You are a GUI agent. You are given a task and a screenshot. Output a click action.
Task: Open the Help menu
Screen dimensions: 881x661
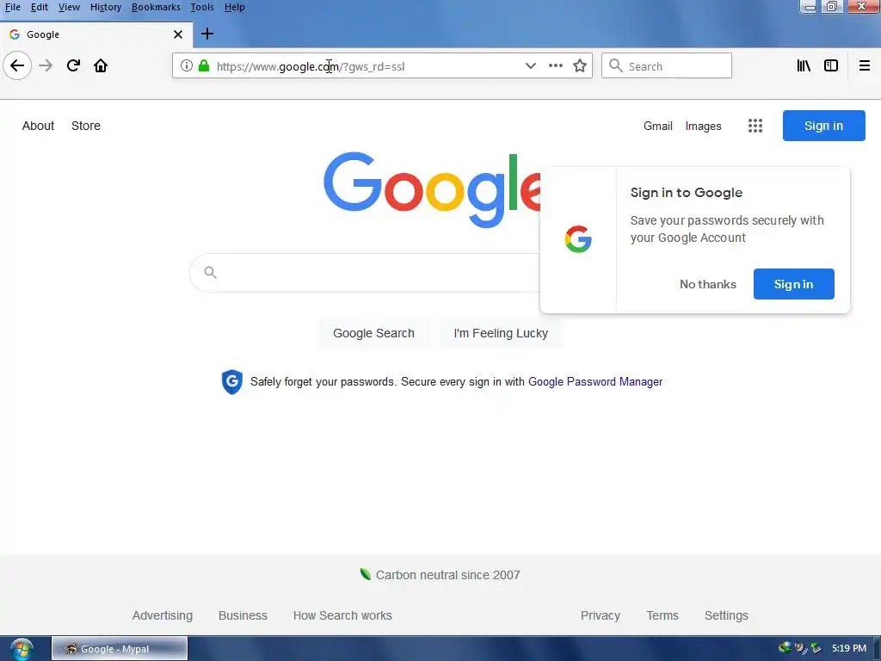[x=234, y=7]
